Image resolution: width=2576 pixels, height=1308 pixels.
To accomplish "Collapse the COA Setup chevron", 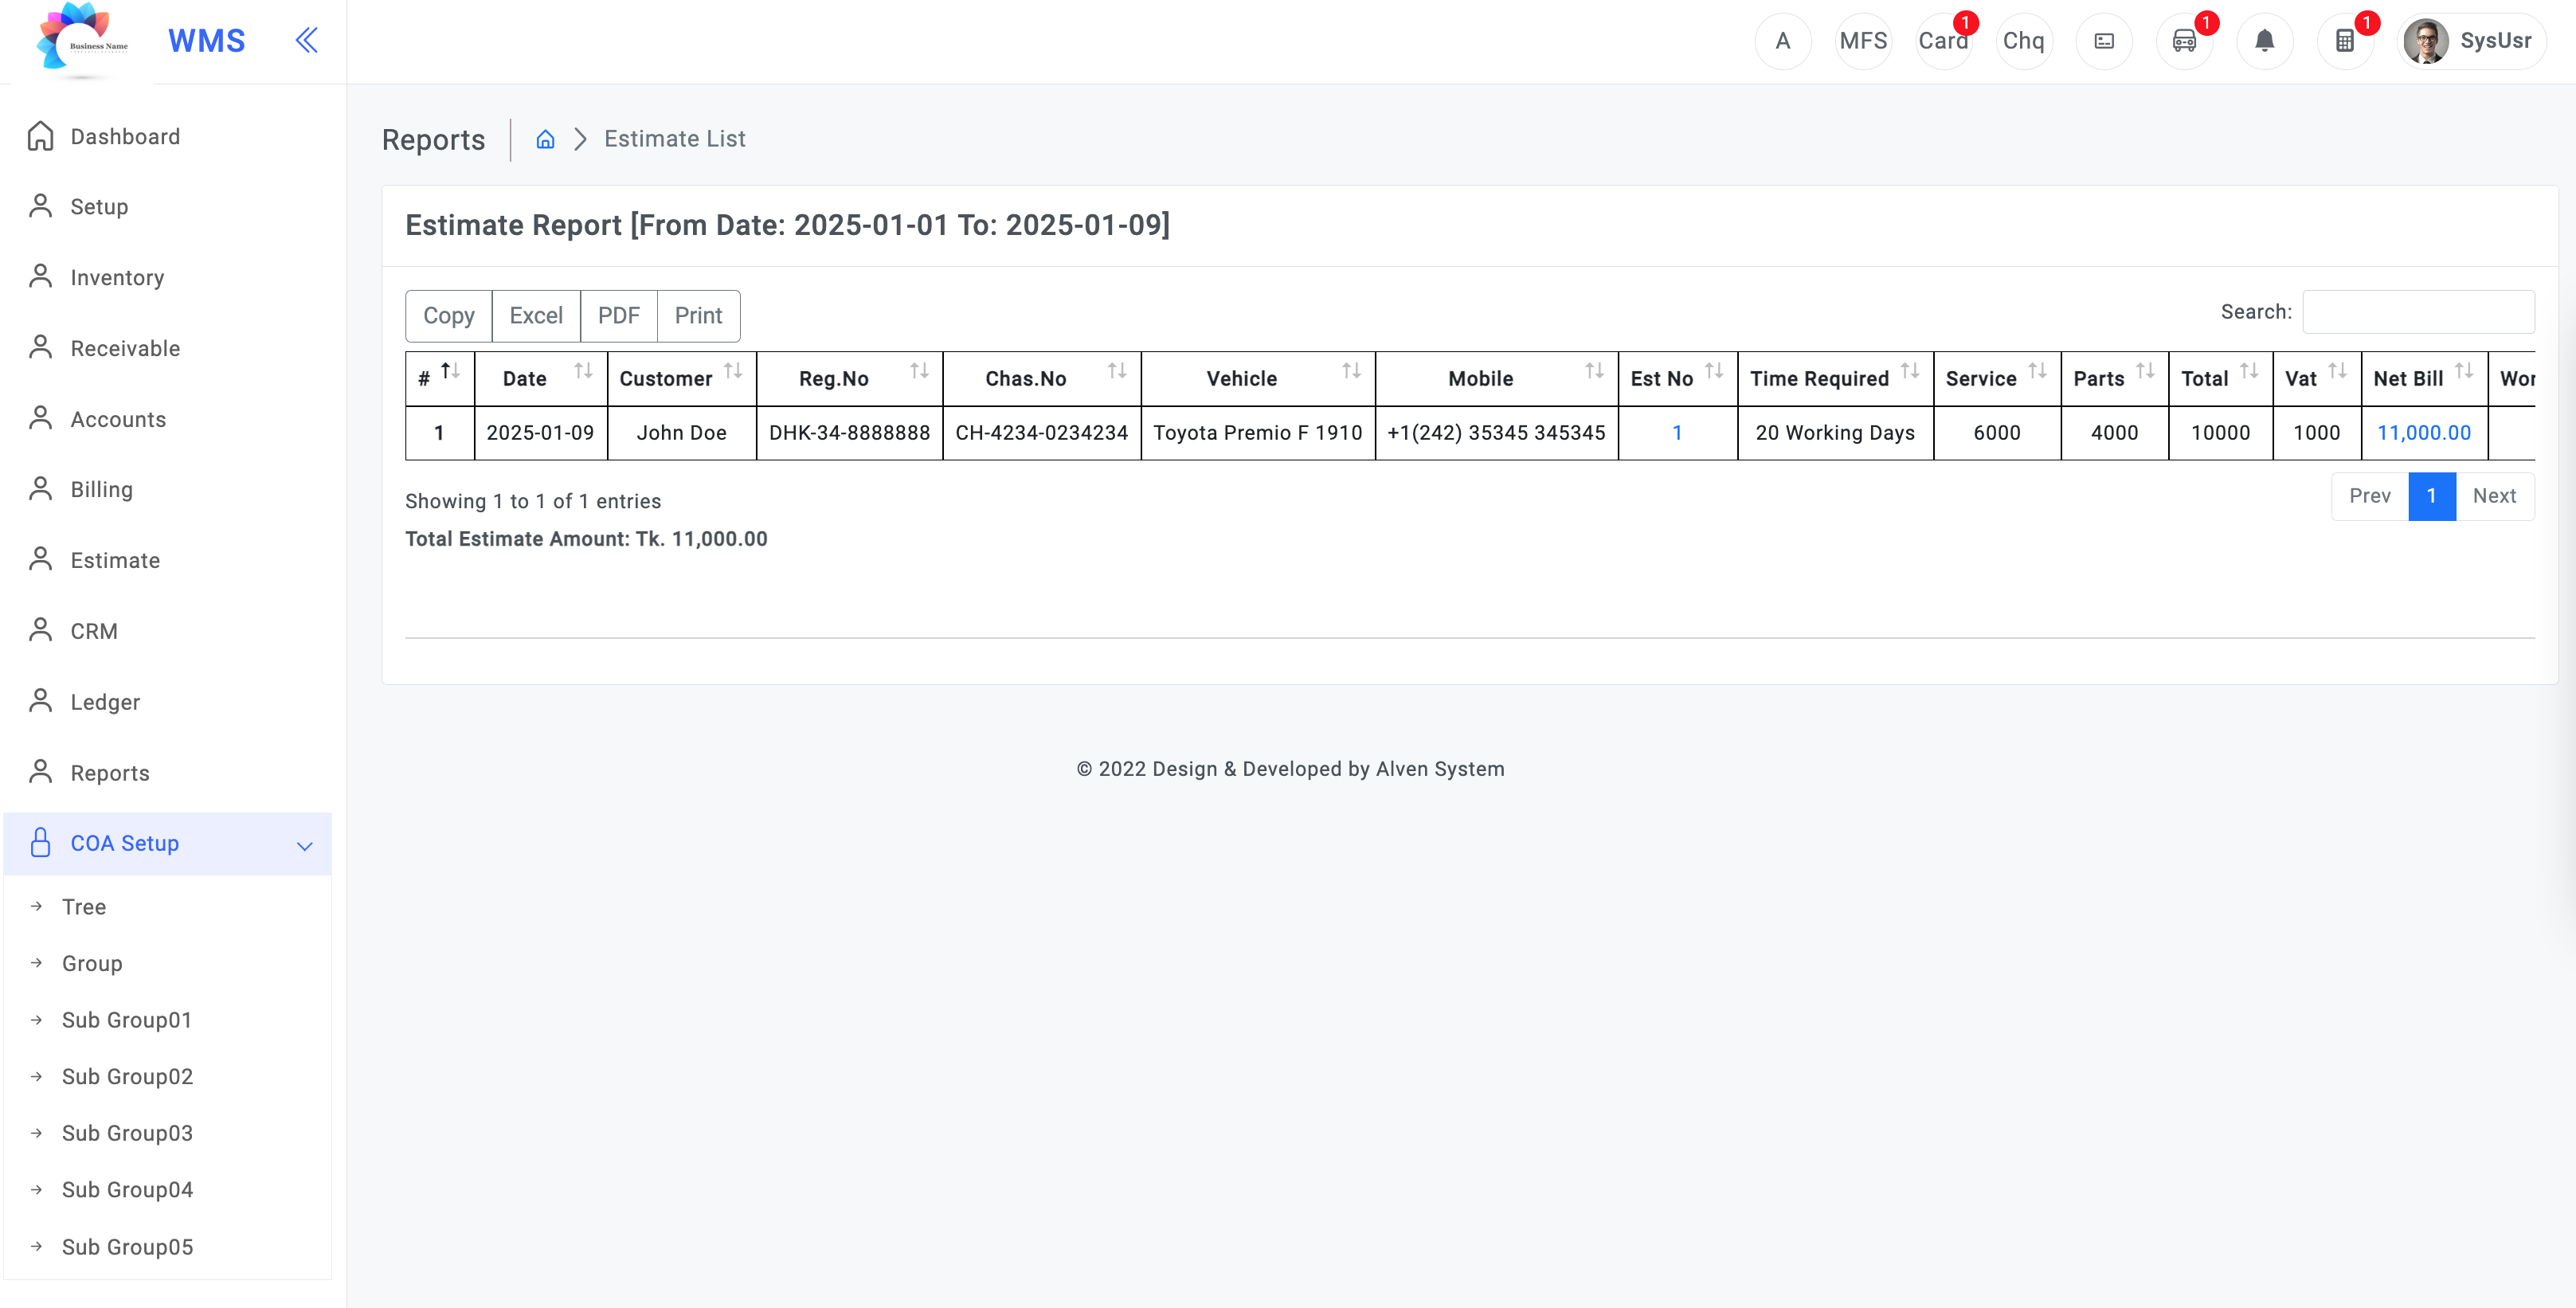I will [x=305, y=846].
